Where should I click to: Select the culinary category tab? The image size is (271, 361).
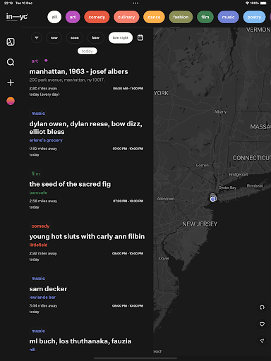(x=126, y=17)
